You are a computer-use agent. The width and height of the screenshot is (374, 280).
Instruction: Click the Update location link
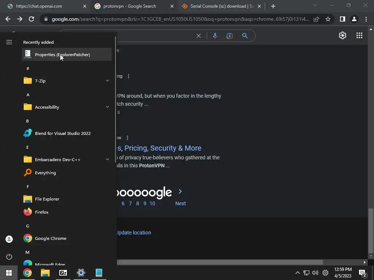tap(134, 233)
